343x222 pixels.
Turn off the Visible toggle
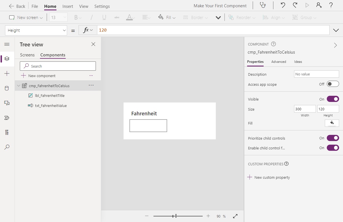point(333,99)
